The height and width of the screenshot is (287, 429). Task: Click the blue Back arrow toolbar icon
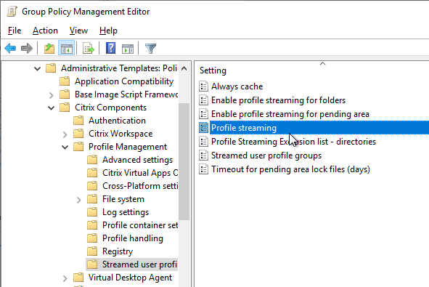(10, 49)
